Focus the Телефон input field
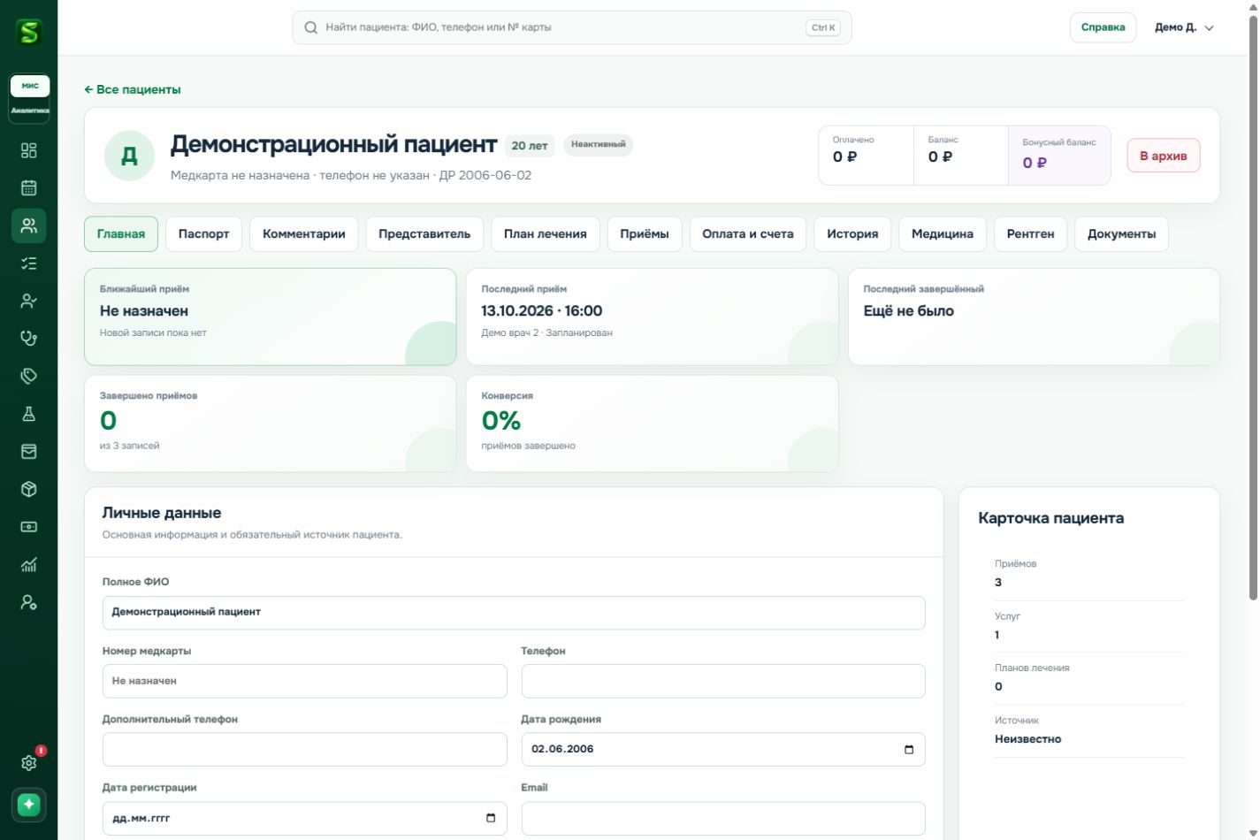1260x840 pixels. [x=723, y=681]
